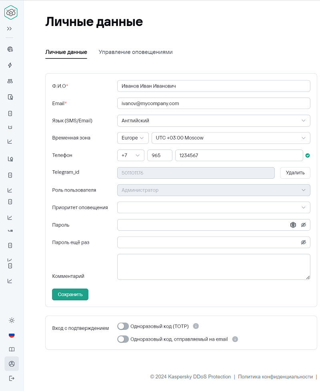Screen dimensions: 320x391
Task: Open the lightning bolt sidebar section
Action: click(x=10, y=65)
